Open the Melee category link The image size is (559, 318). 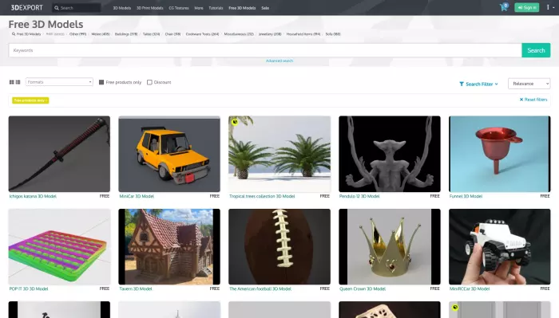[x=101, y=34]
